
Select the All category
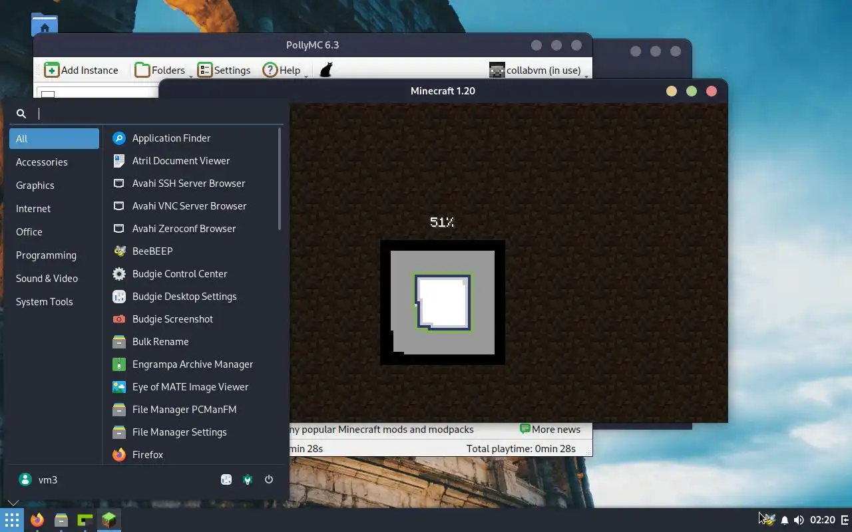[x=54, y=139]
